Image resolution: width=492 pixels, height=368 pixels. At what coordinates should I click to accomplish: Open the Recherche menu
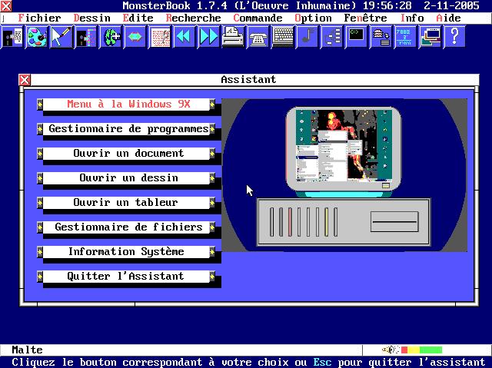point(193,18)
